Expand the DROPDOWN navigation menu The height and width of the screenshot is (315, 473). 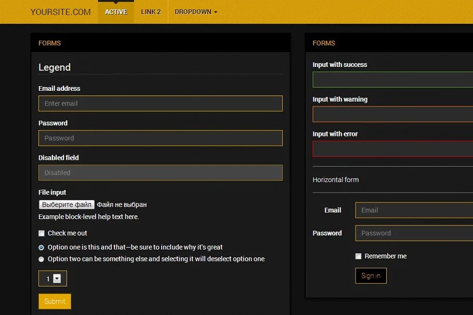[196, 12]
